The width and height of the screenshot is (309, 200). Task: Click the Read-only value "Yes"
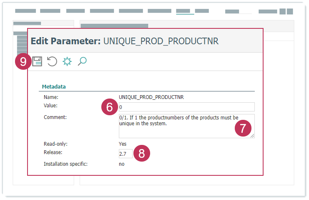[123, 144]
